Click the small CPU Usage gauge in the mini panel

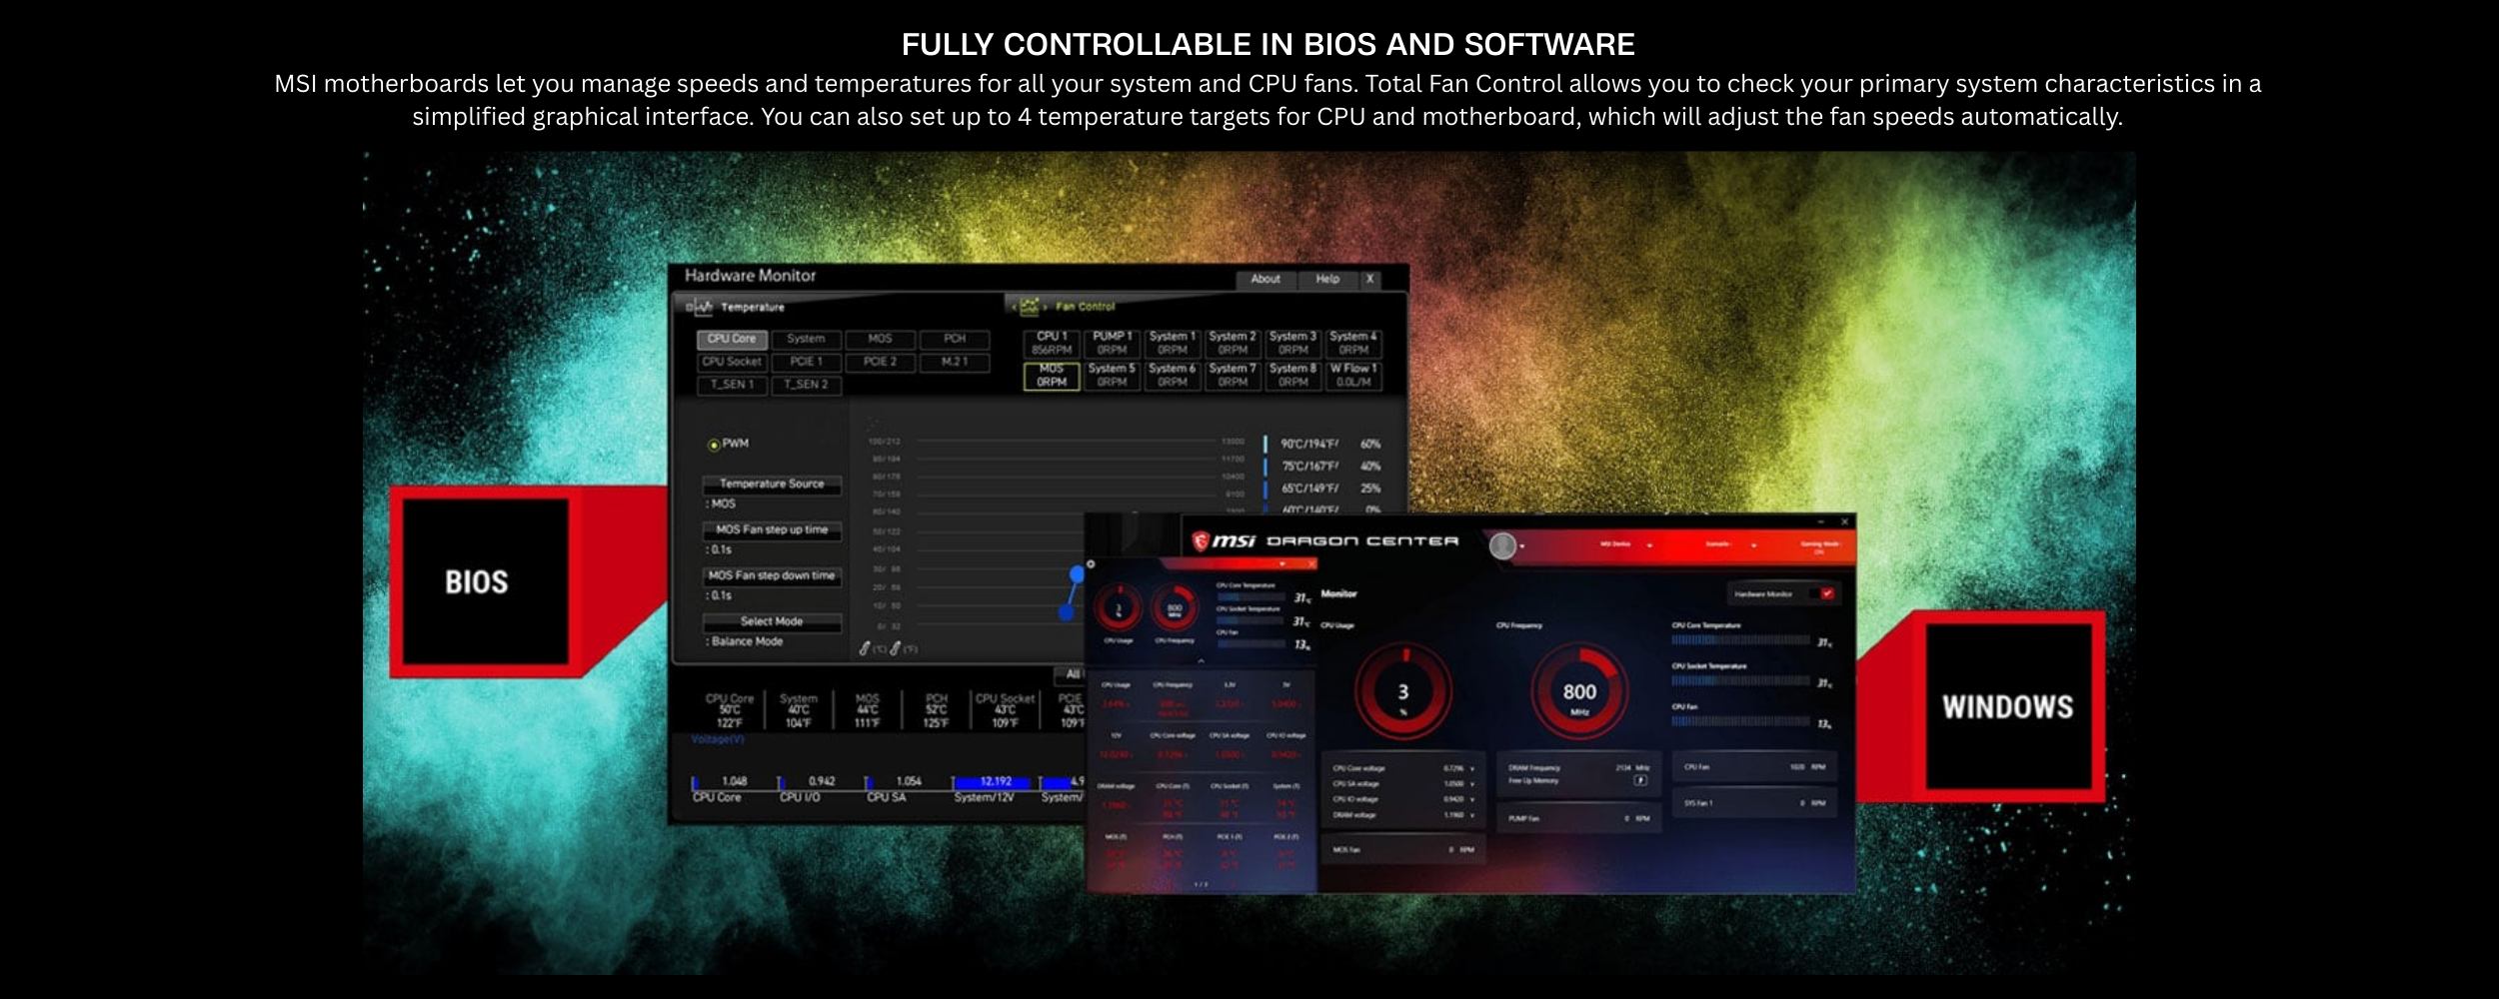1119,608
